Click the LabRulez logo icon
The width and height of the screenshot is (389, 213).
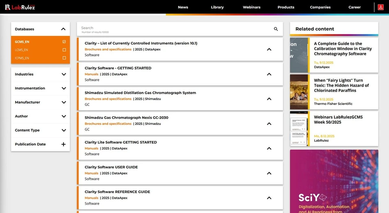coord(8,7)
